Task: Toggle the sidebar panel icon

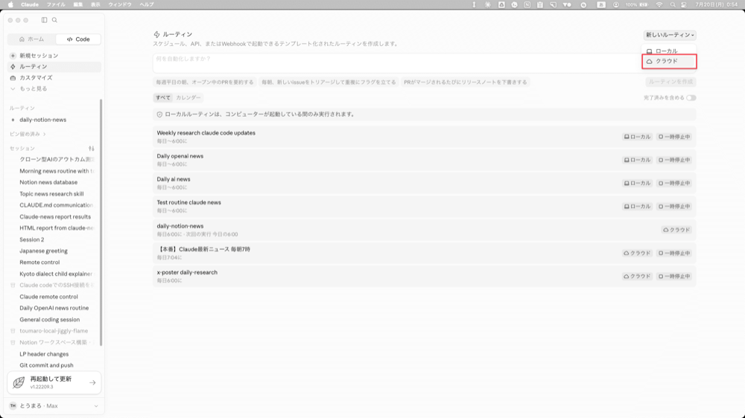Action: 44,20
